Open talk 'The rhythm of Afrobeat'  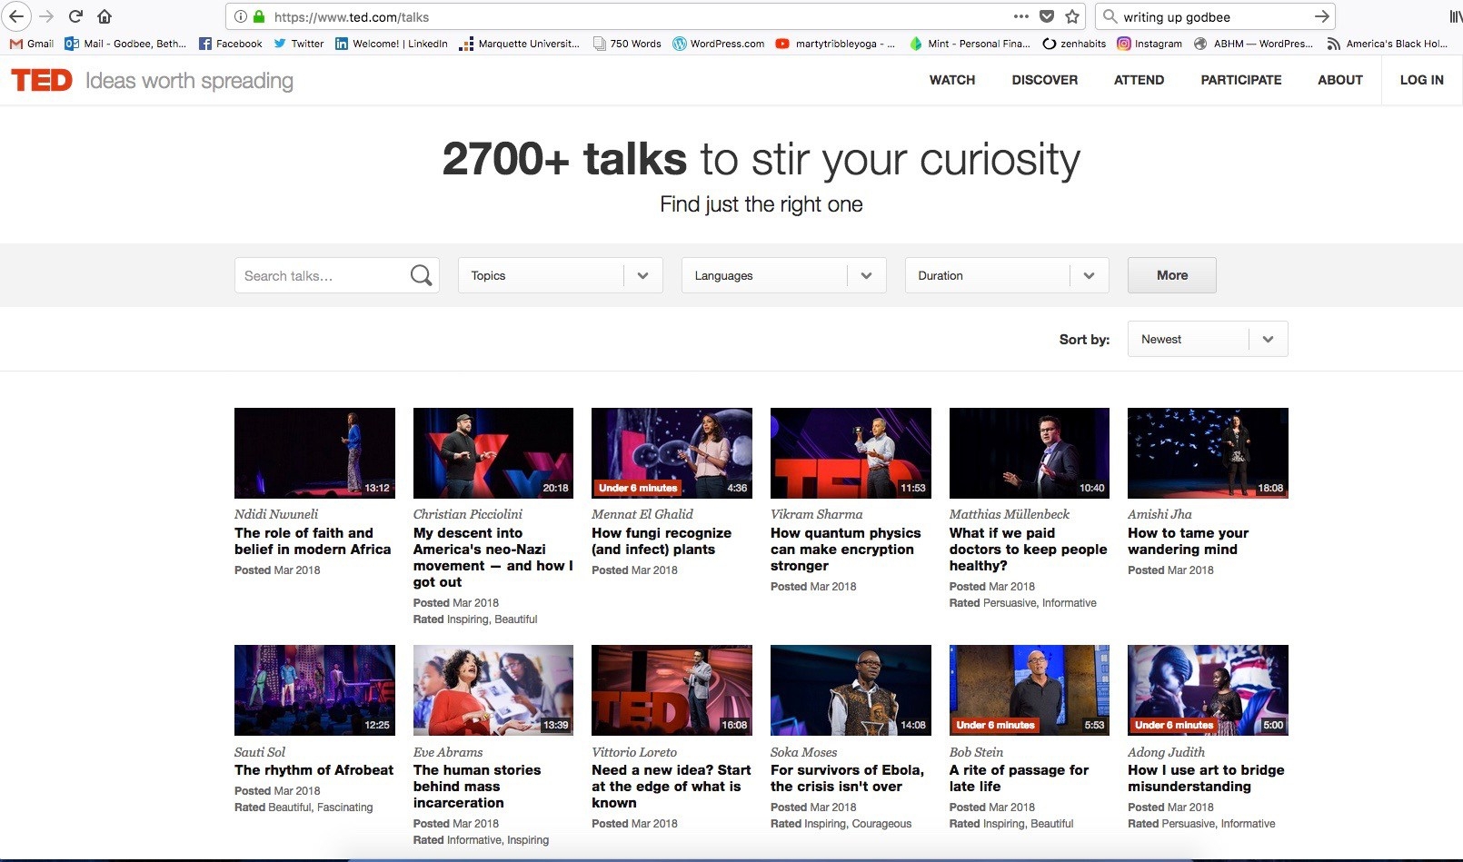[313, 770]
